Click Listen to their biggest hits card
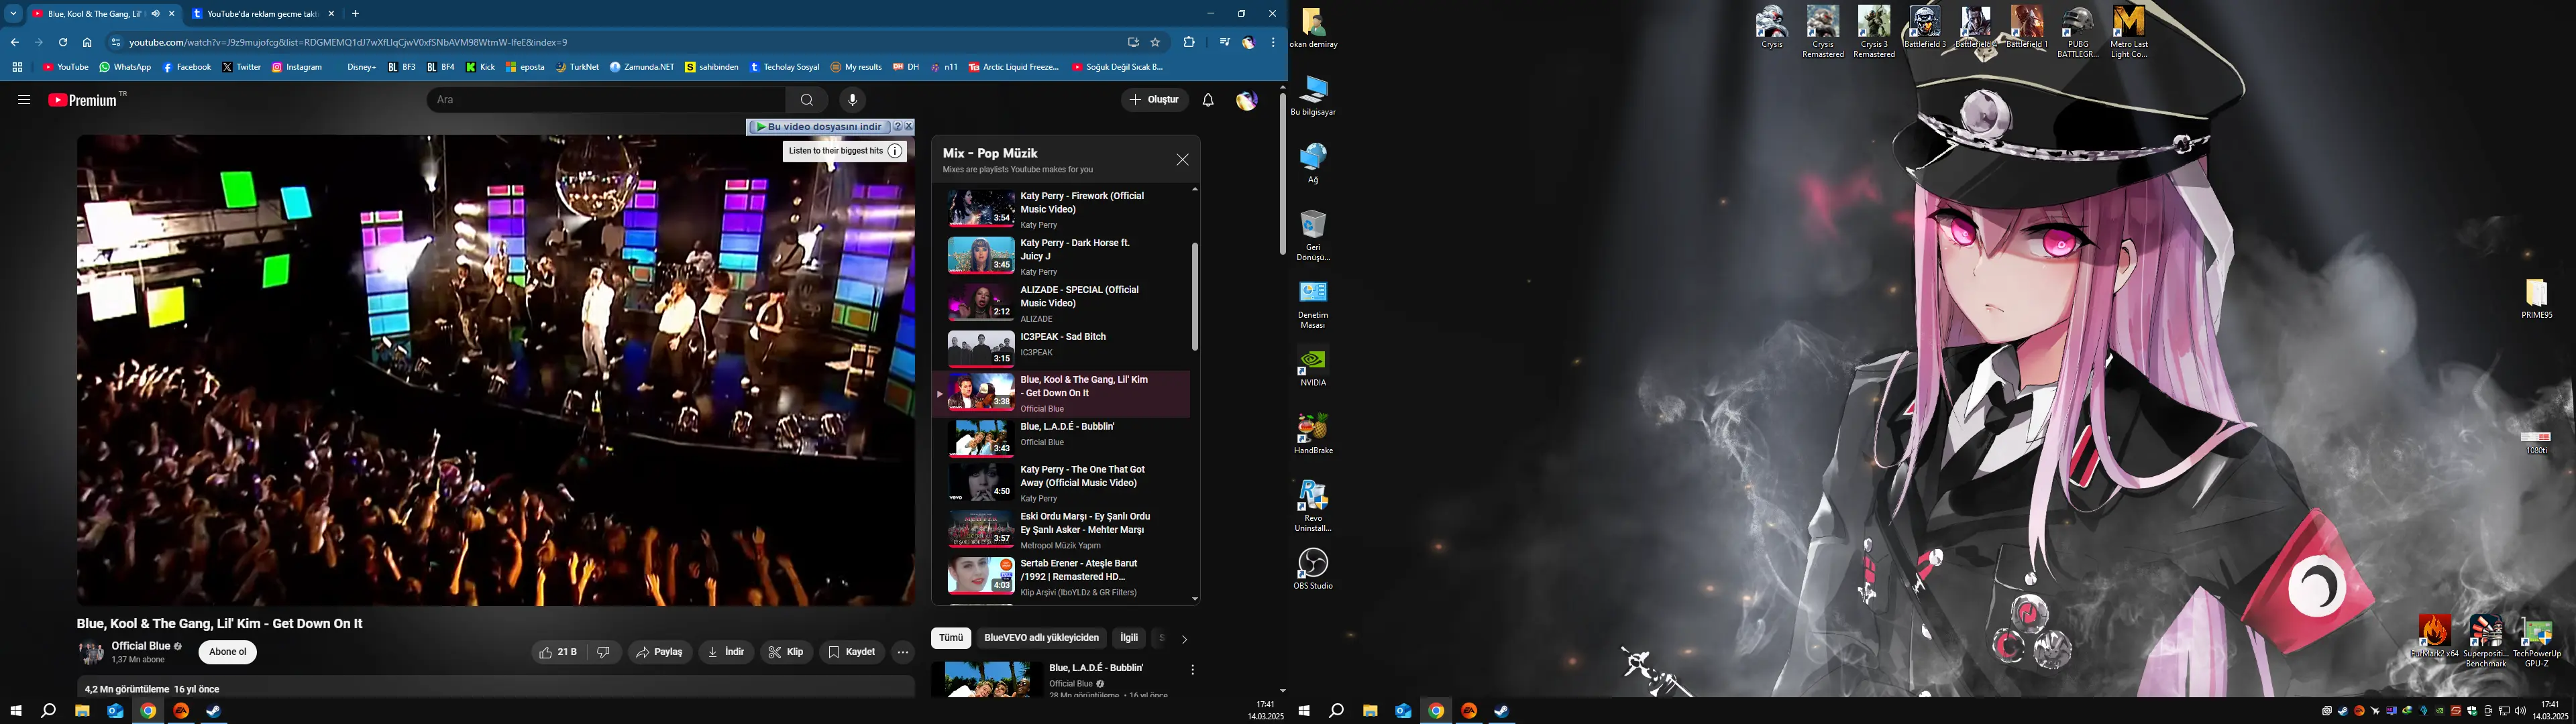 (x=845, y=151)
